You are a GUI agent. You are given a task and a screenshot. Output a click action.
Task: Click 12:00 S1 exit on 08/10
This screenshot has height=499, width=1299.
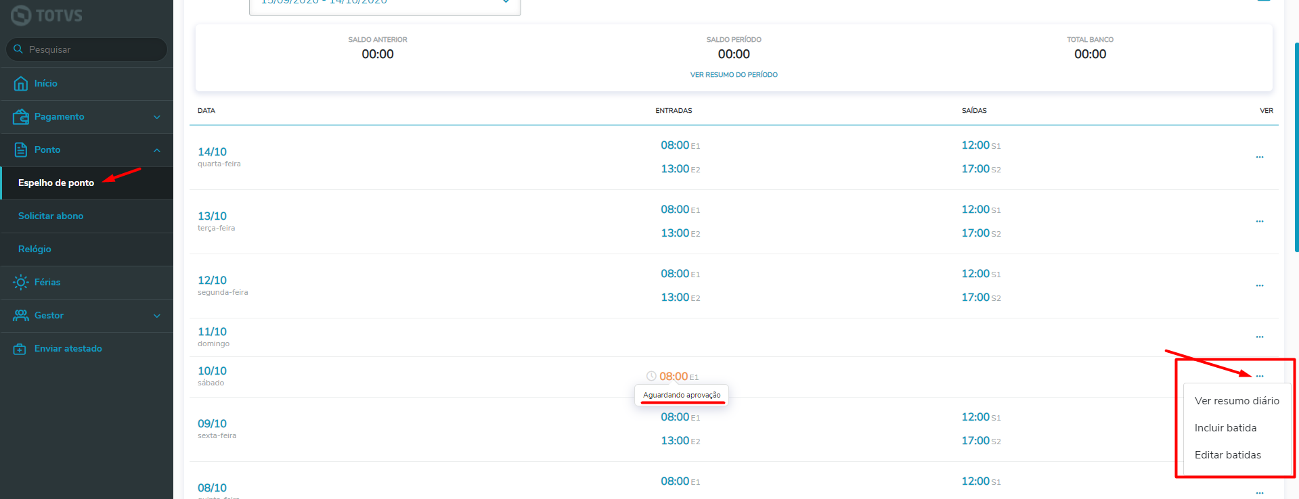pyautogui.click(x=981, y=481)
